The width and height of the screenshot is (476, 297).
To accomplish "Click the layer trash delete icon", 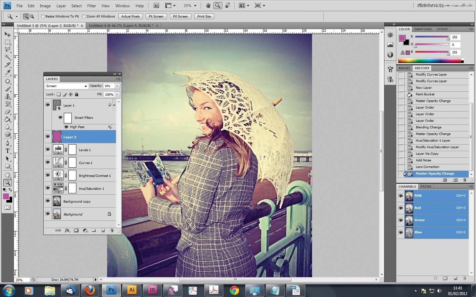I will point(112,230).
